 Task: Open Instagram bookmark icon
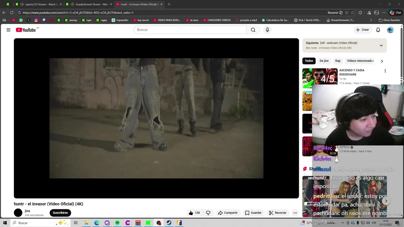tap(36, 20)
